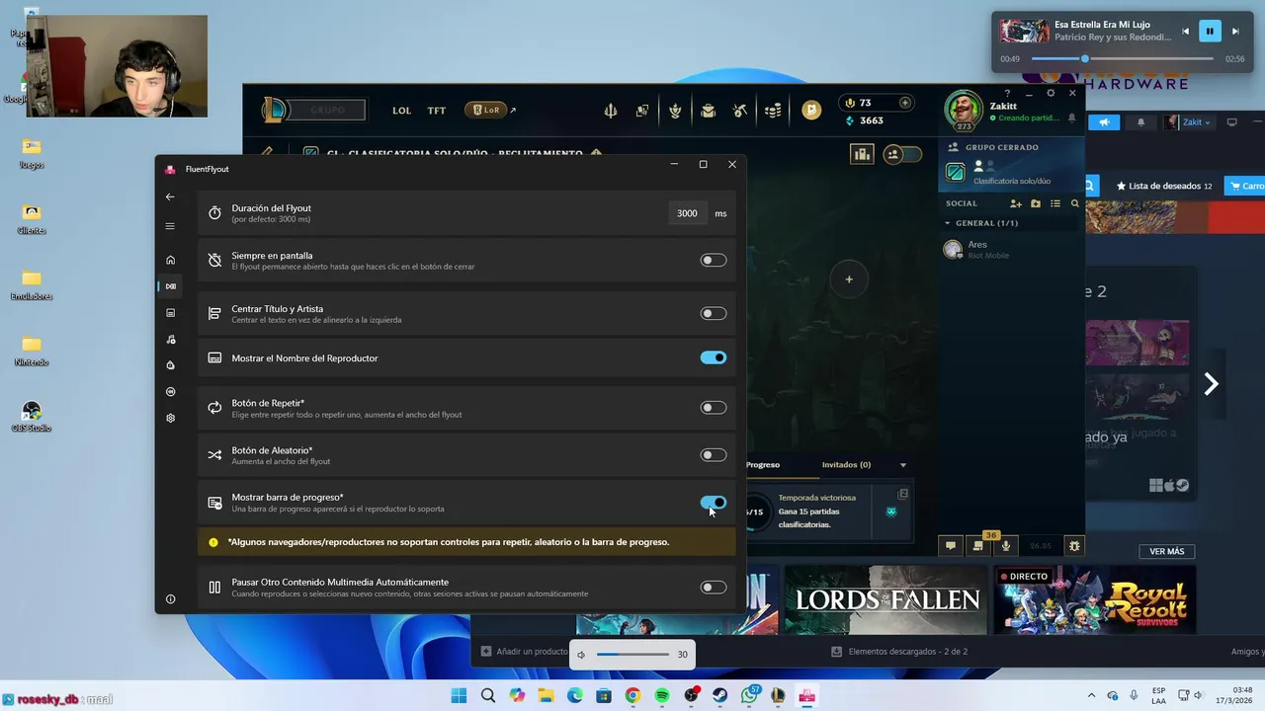Open League collection cards icon
The image size is (1265, 711).
tap(642, 111)
